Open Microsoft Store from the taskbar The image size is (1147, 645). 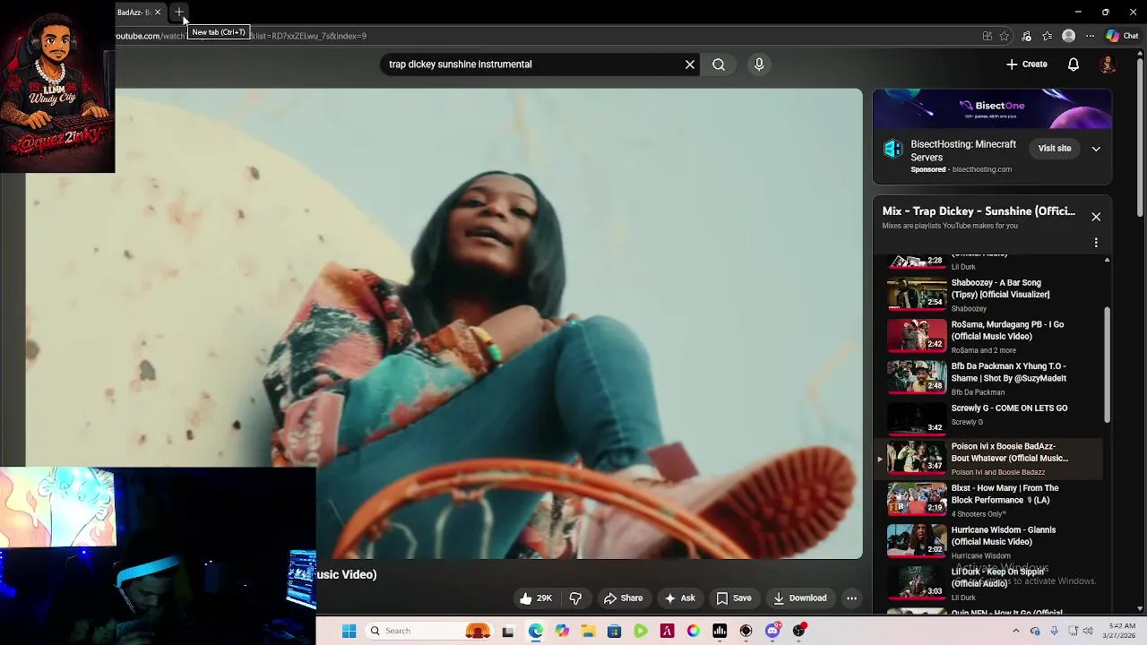point(614,631)
